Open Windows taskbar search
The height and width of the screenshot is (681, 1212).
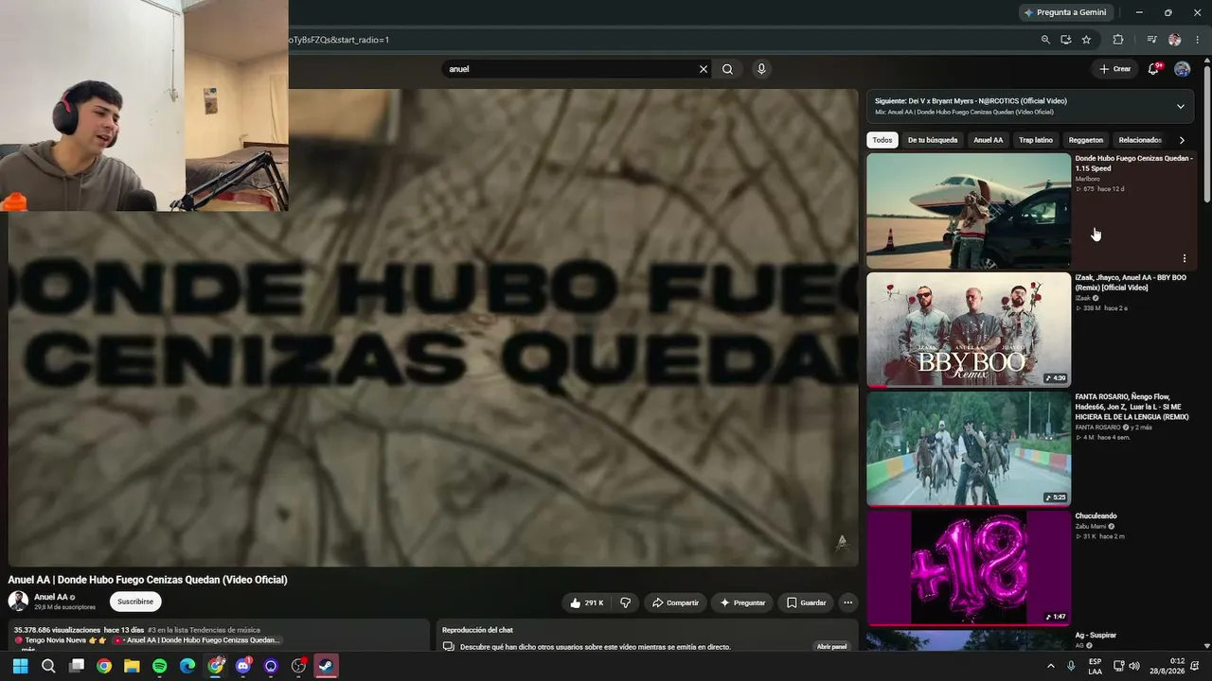click(48, 666)
